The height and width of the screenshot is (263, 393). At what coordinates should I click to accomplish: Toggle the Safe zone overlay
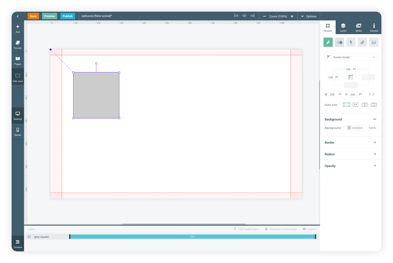tap(18, 78)
